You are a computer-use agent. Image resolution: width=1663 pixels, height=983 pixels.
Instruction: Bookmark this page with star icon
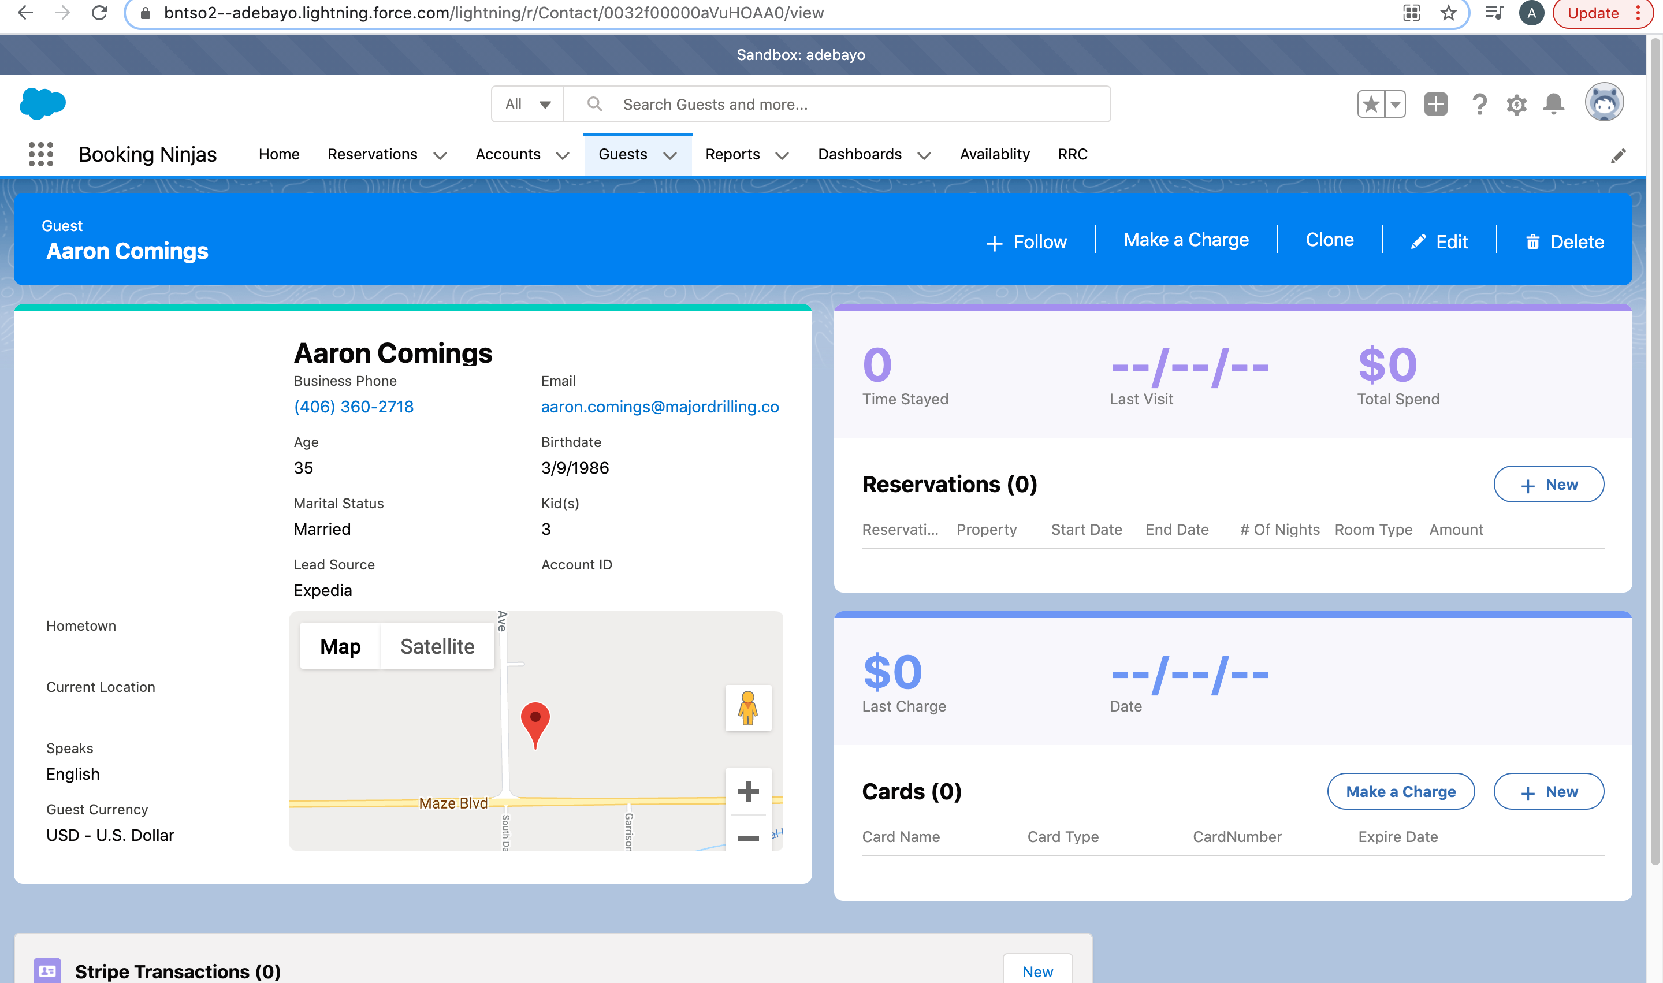tap(1449, 13)
